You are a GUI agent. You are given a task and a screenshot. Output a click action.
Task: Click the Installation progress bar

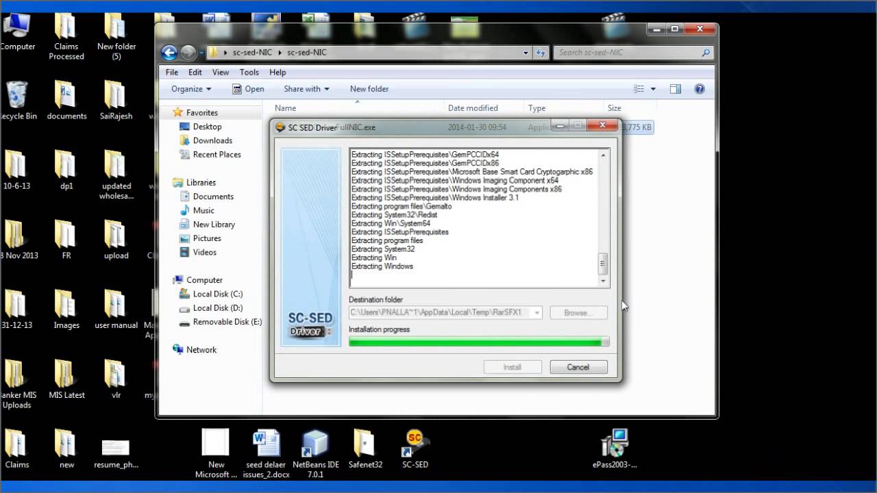[x=478, y=341]
